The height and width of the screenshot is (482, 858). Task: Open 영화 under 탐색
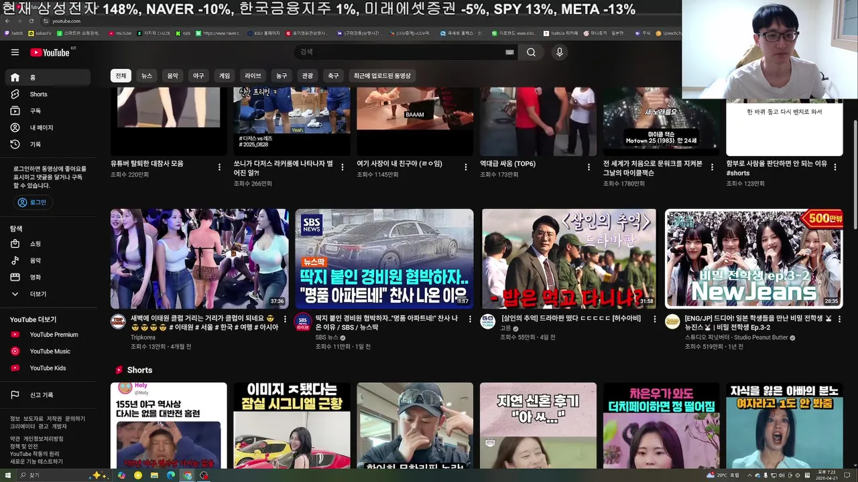[x=47, y=277]
